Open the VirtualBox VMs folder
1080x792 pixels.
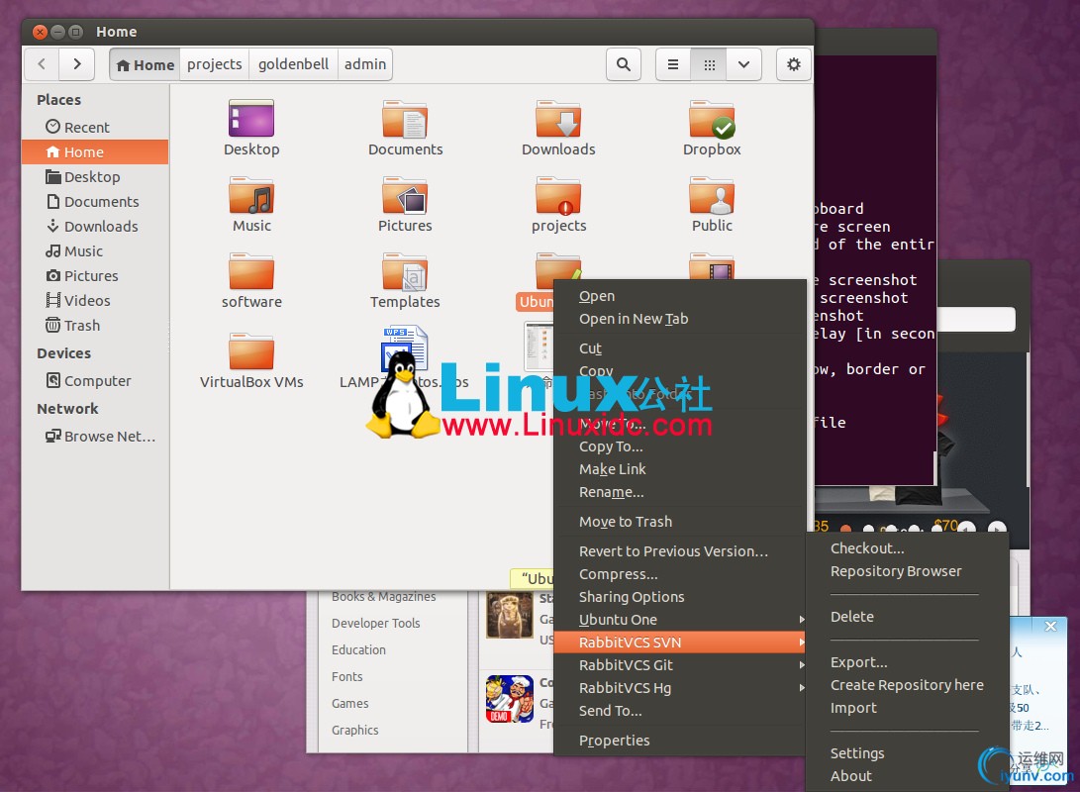pyautogui.click(x=251, y=352)
